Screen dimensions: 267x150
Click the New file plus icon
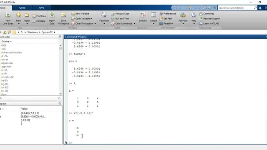(18, 15)
